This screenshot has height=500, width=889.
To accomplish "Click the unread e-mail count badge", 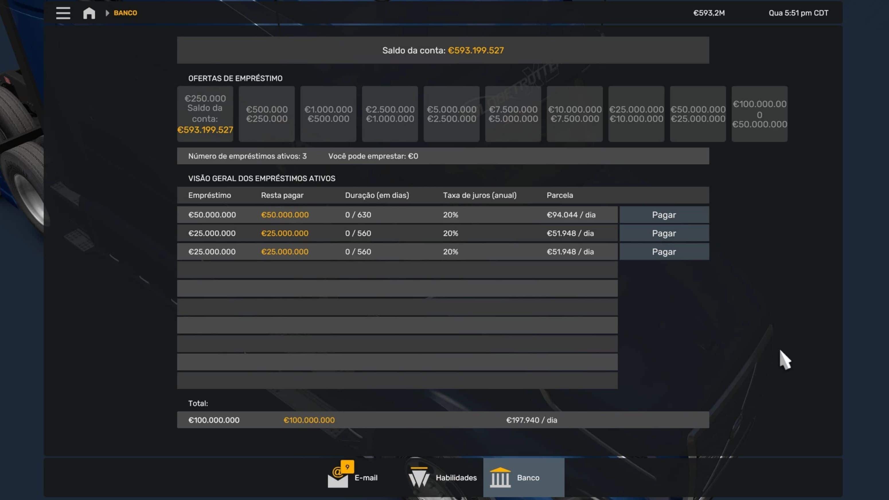I will (347, 466).
